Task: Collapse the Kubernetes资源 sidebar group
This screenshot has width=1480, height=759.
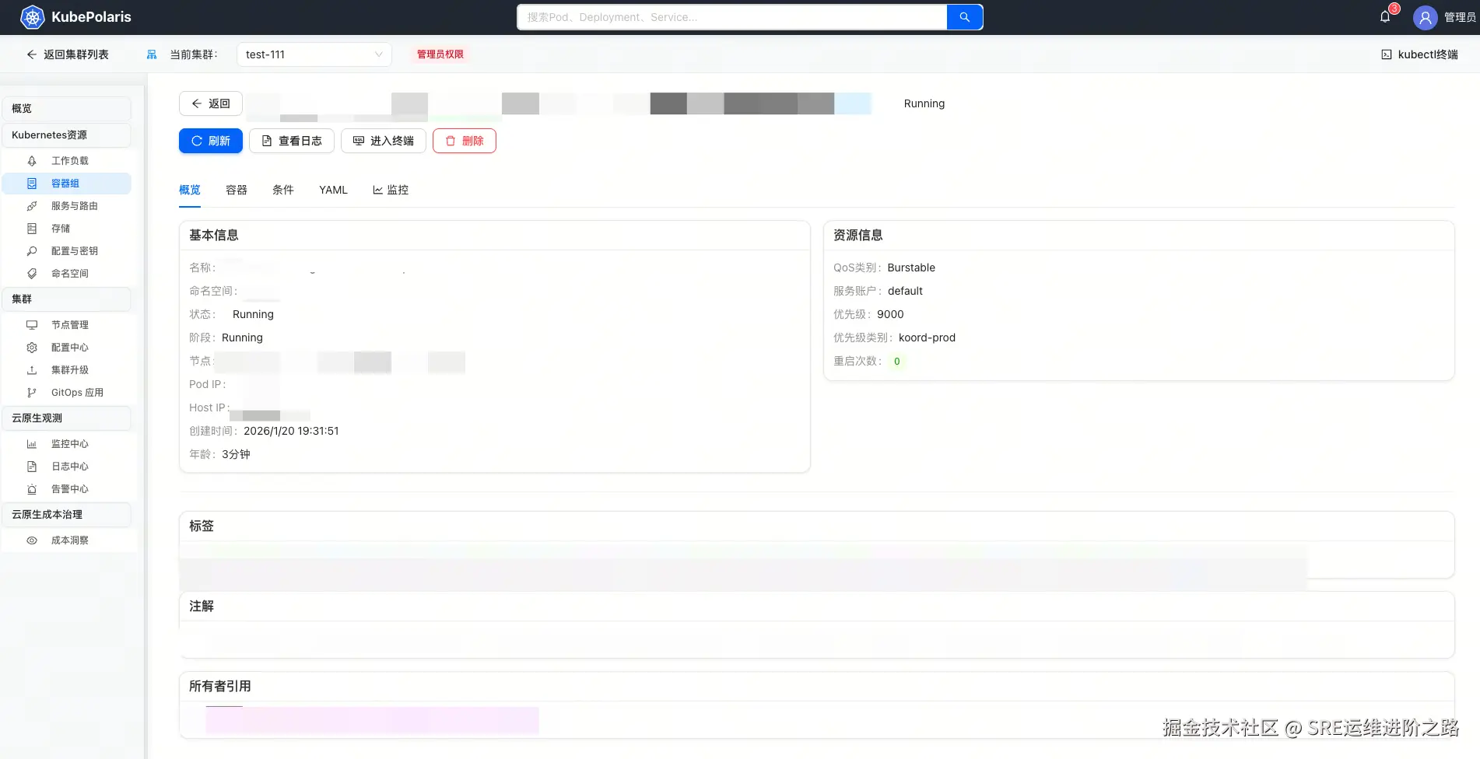Action: click(x=66, y=135)
